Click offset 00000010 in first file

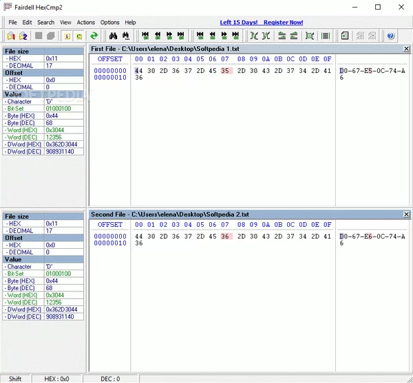pyautogui.click(x=110, y=77)
